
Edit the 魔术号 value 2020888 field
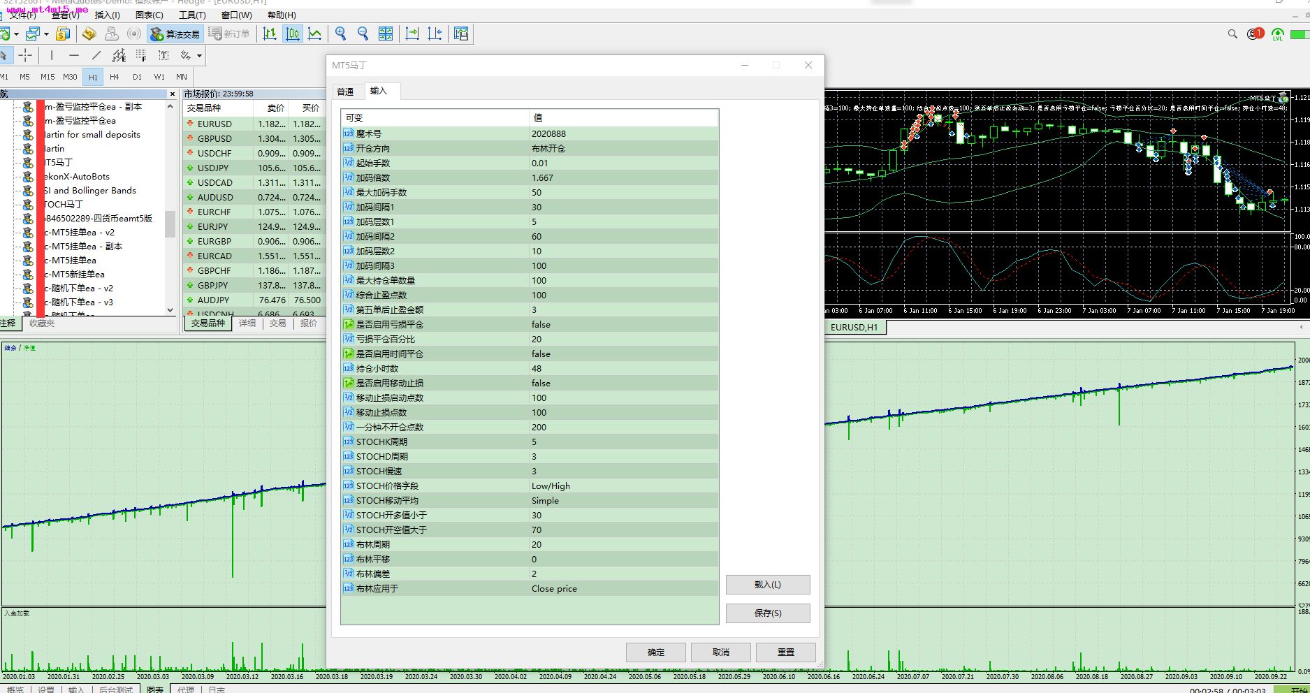pos(624,133)
